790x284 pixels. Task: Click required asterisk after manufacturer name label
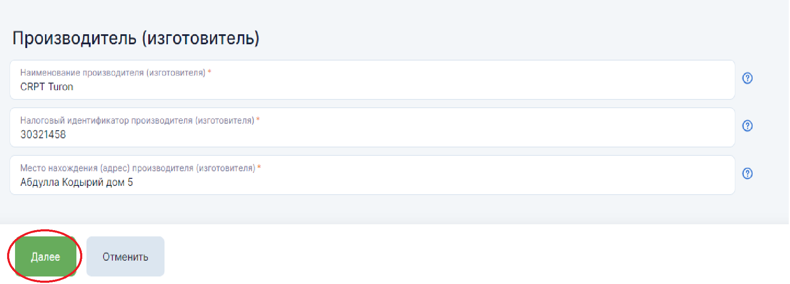tap(210, 72)
